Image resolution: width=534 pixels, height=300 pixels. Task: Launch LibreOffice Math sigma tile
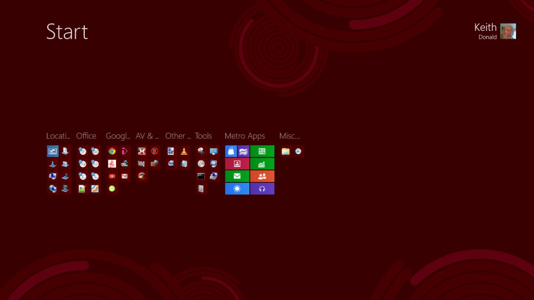82,176
